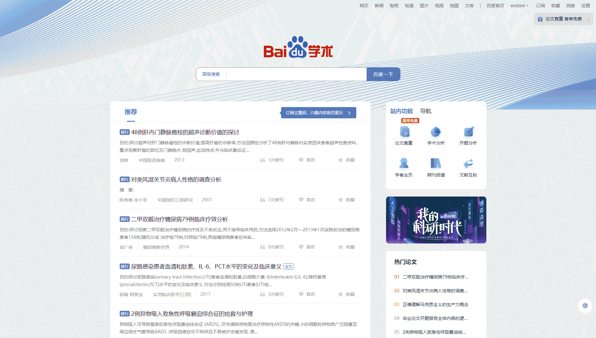The image size is (596, 338).
Task: Open the 学者主页 person icon
Action: (x=404, y=163)
